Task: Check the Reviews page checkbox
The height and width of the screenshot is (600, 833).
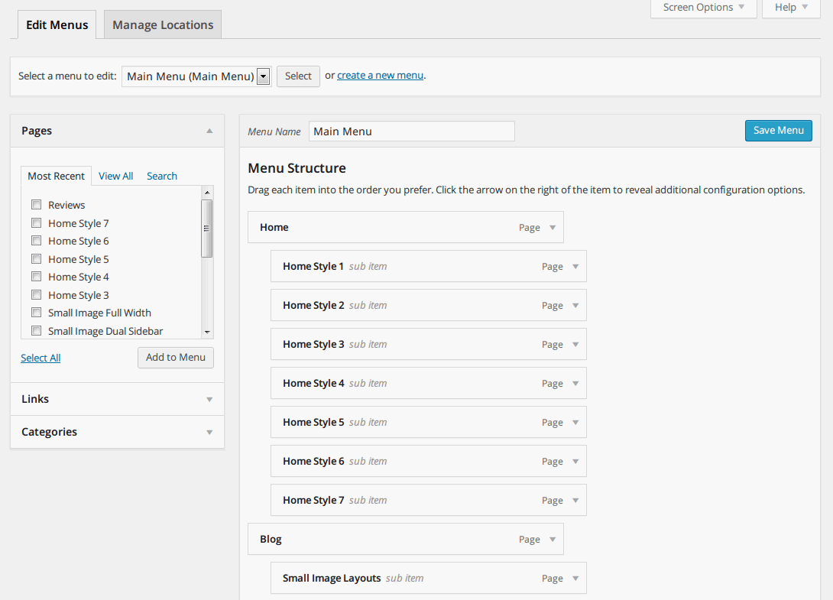Action: (36, 205)
